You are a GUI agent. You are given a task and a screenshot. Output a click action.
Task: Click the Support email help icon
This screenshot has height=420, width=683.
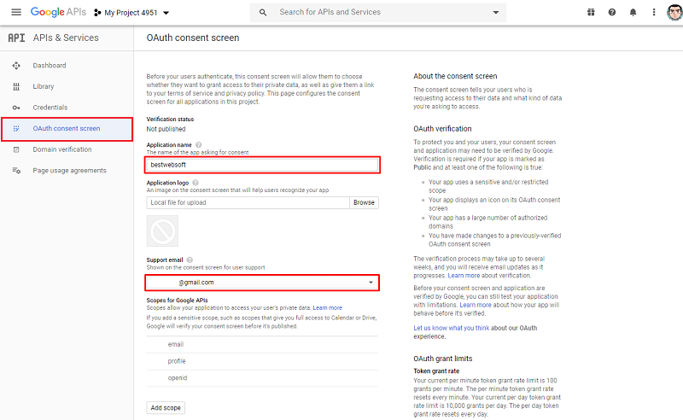[190, 260]
